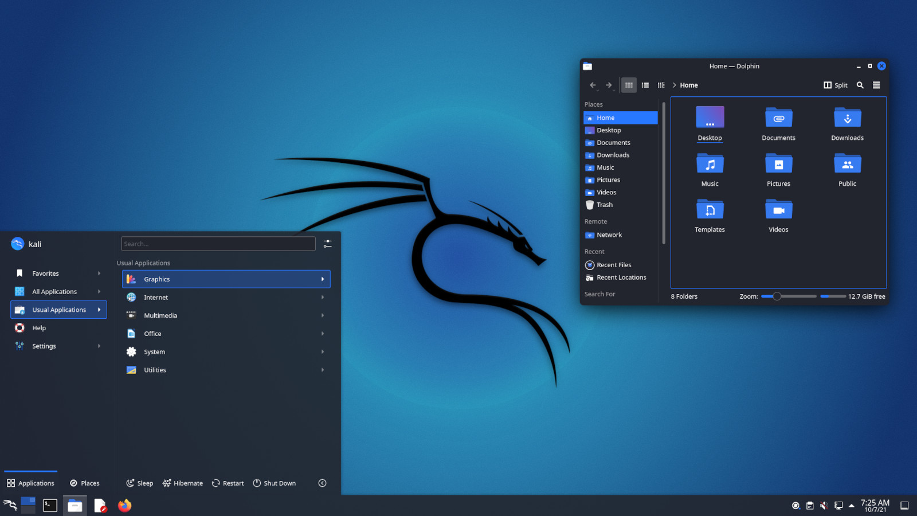The width and height of the screenshot is (917, 516).
Task: Expand the Favorites category
Action: click(58, 273)
